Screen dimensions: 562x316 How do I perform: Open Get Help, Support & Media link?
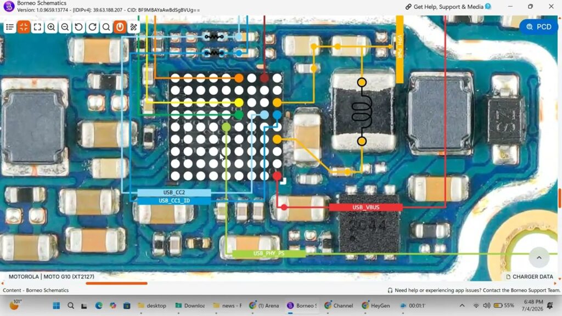(448, 7)
